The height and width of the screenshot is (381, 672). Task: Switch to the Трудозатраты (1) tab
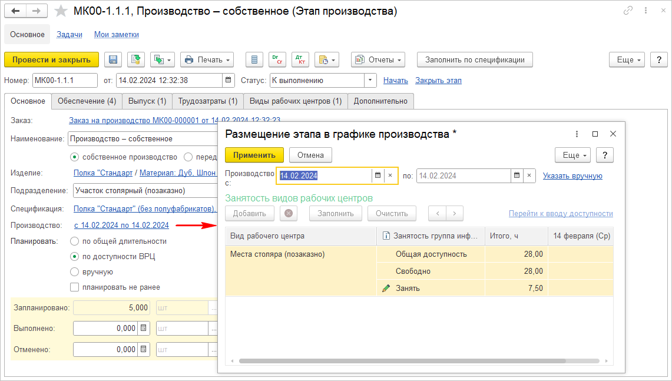208,101
